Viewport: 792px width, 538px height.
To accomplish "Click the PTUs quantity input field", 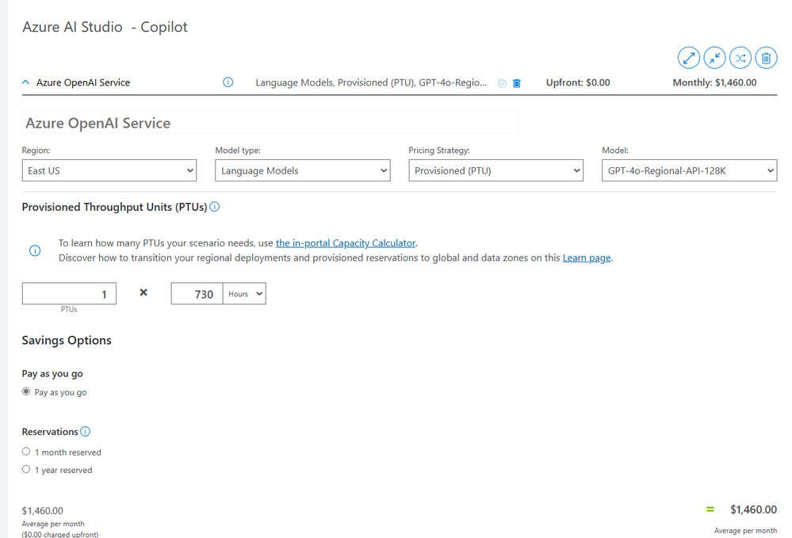I will pos(69,294).
